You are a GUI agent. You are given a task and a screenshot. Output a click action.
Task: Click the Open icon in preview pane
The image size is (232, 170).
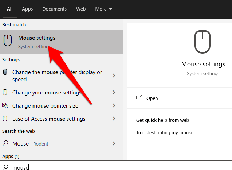(x=139, y=98)
